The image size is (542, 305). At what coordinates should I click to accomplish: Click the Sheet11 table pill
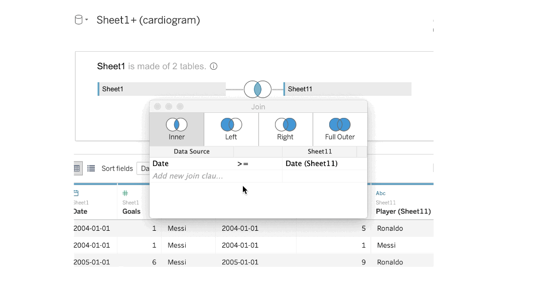click(347, 89)
